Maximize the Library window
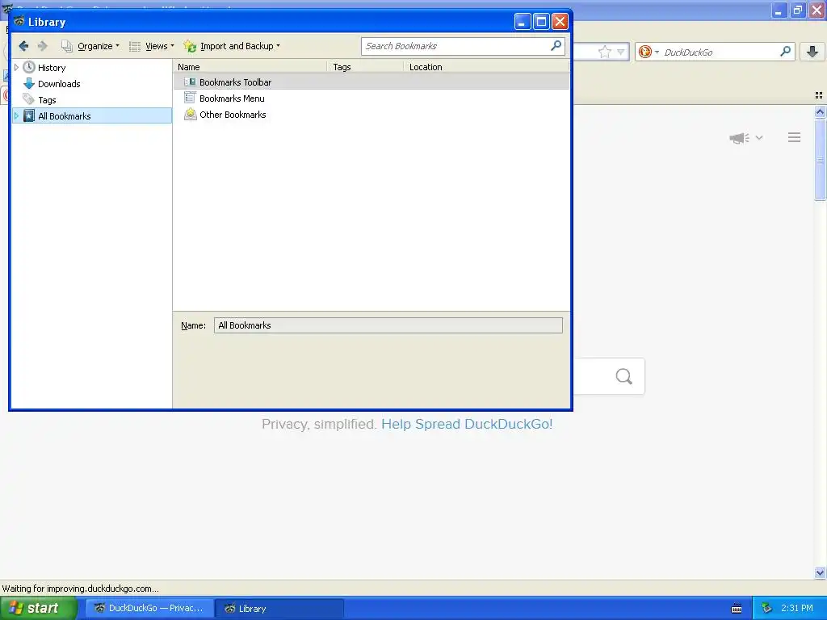This screenshot has height=620, width=827. pyautogui.click(x=541, y=22)
